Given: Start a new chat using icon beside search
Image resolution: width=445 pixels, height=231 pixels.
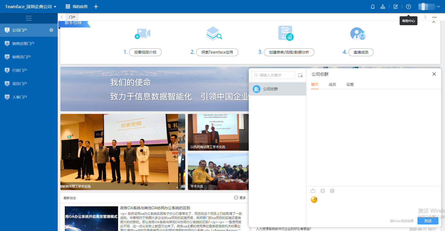Looking at the screenshot, I should coord(300,75).
